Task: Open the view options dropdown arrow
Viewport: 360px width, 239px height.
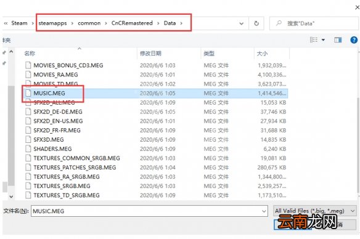Action: [323, 40]
